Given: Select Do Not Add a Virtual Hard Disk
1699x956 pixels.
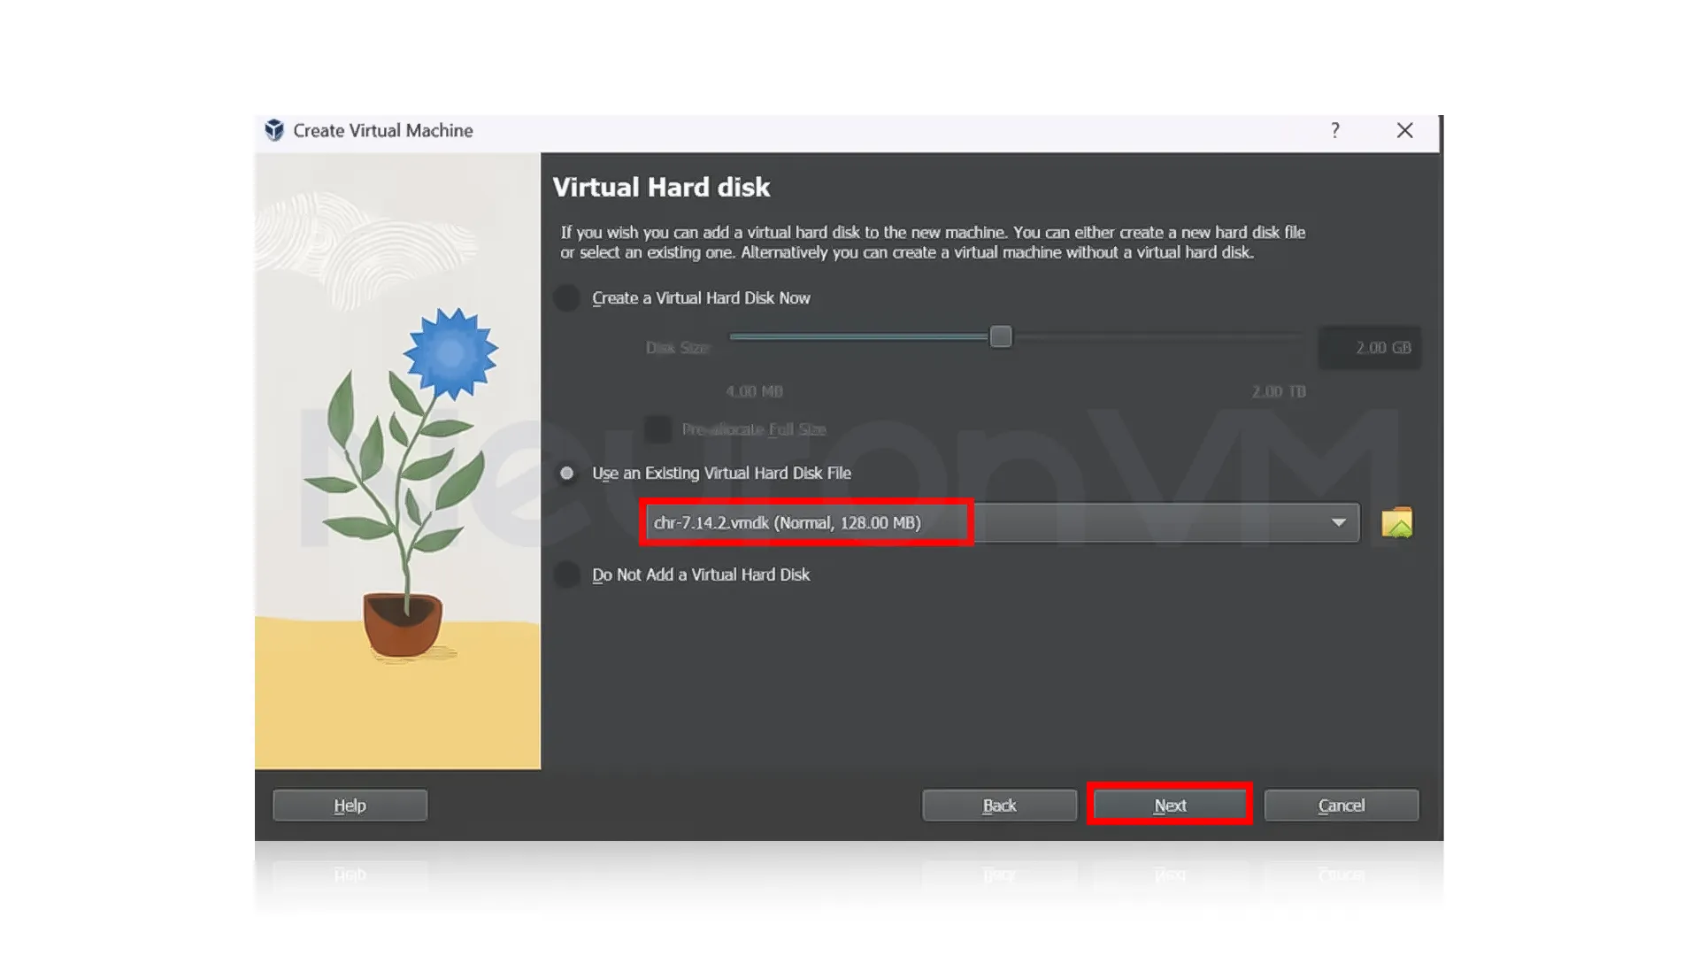Looking at the screenshot, I should click(x=567, y=575).
